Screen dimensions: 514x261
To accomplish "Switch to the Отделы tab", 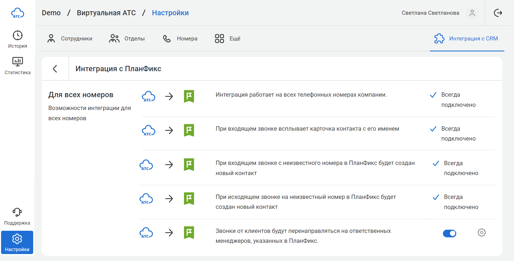I will pos(127,39).
